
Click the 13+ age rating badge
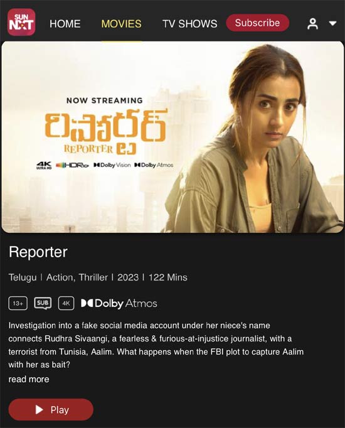click(18, 303)
